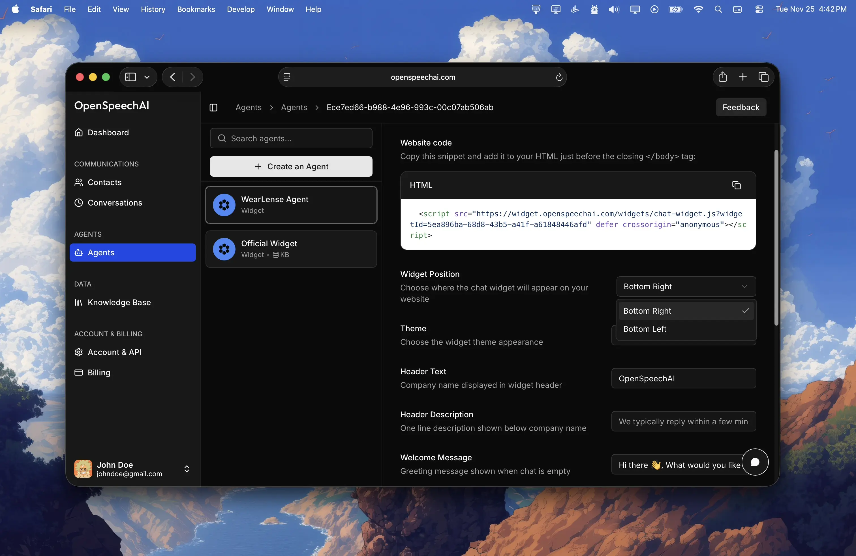Open the Dashboard page
856x556 pixels.
[x=133, y=133]
